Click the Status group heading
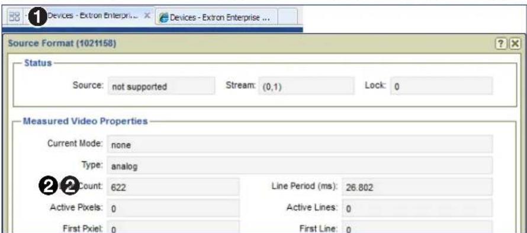The width and height of the screenshot is (527, 233). pos(38,63)
